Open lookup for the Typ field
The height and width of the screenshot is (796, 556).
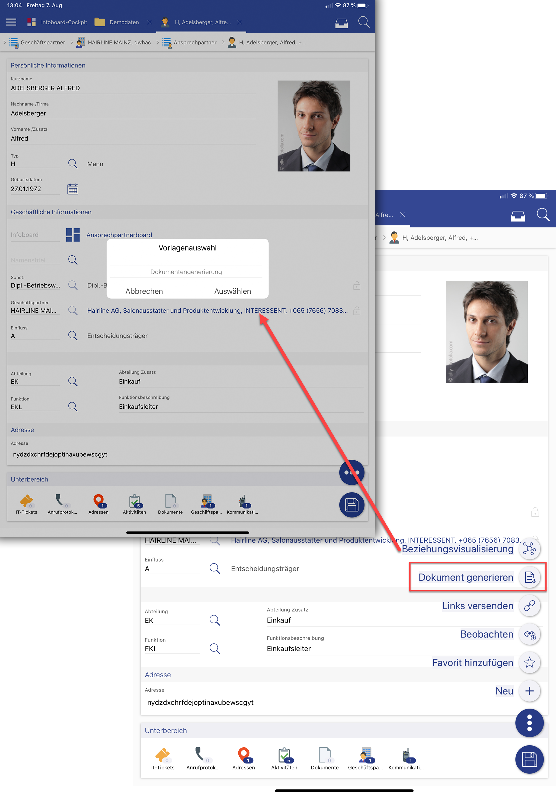point(73,164)
